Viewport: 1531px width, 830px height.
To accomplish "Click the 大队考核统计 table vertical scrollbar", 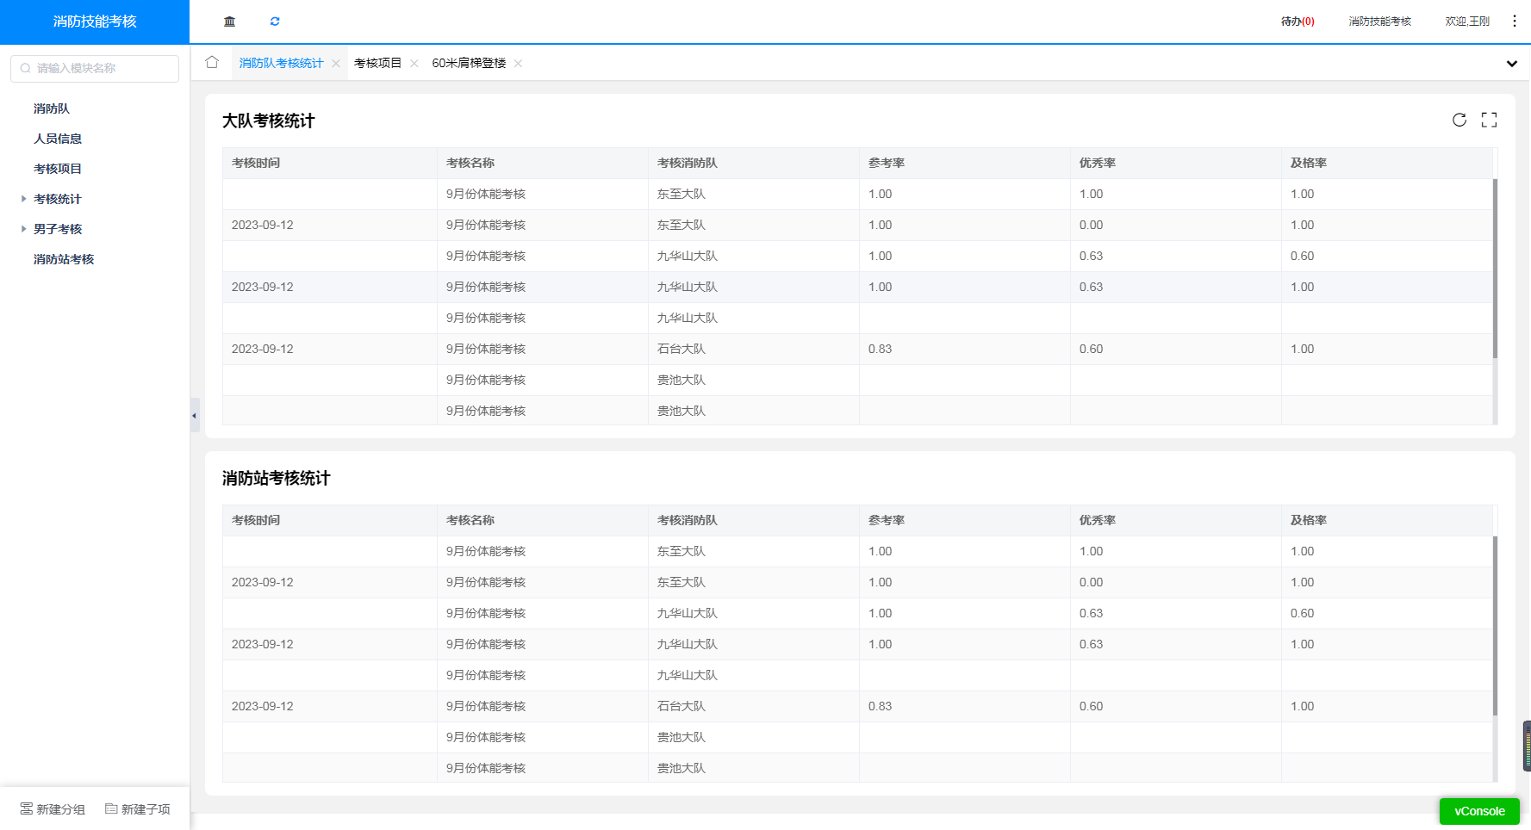I will [1495, 269].
